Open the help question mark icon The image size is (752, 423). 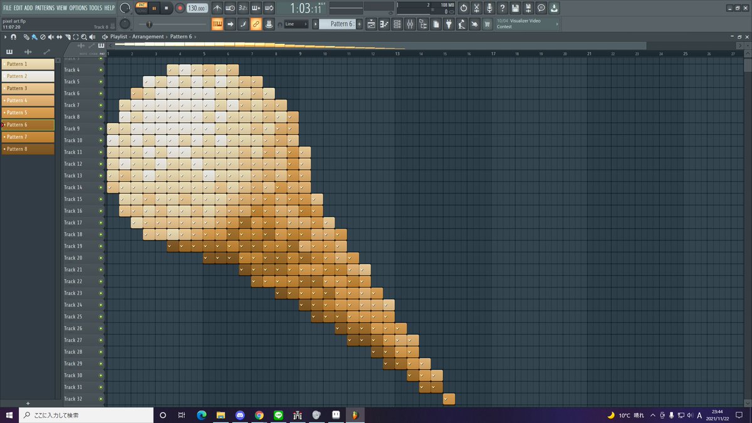click(x=503, y=8)
